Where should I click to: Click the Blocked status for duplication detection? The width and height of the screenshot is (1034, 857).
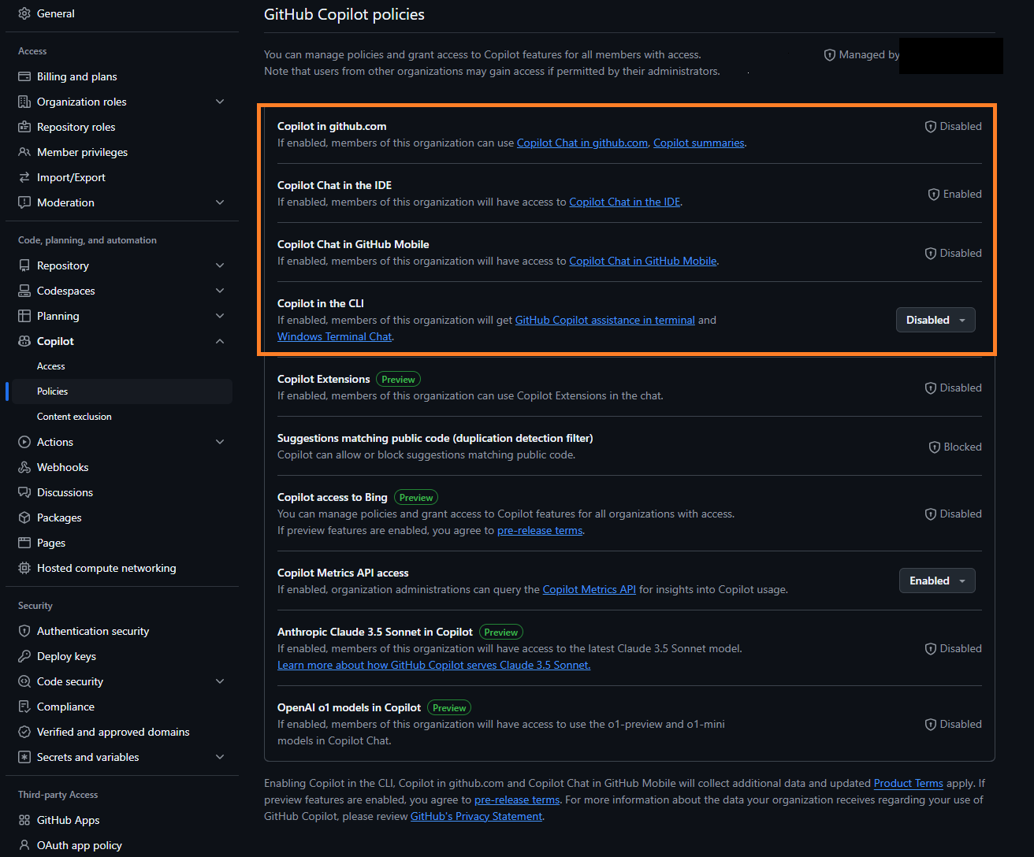point(955,447)
